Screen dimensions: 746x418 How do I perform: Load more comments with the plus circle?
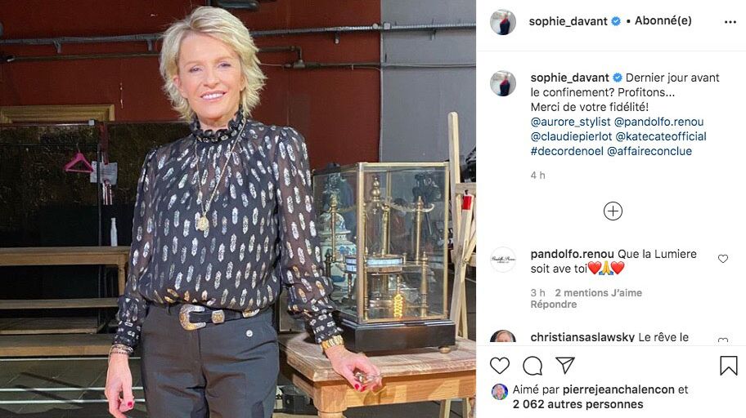point(613,211)
